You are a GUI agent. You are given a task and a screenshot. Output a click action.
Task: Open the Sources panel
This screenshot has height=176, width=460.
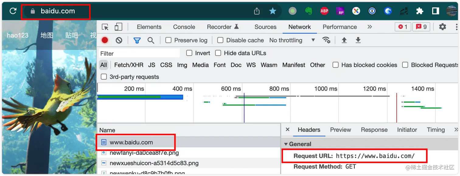(266, 27)
